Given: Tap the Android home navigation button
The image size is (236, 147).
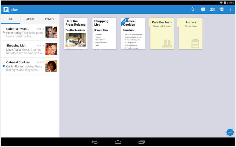Looking at the screenshot, I should click(x=118, y=142).
